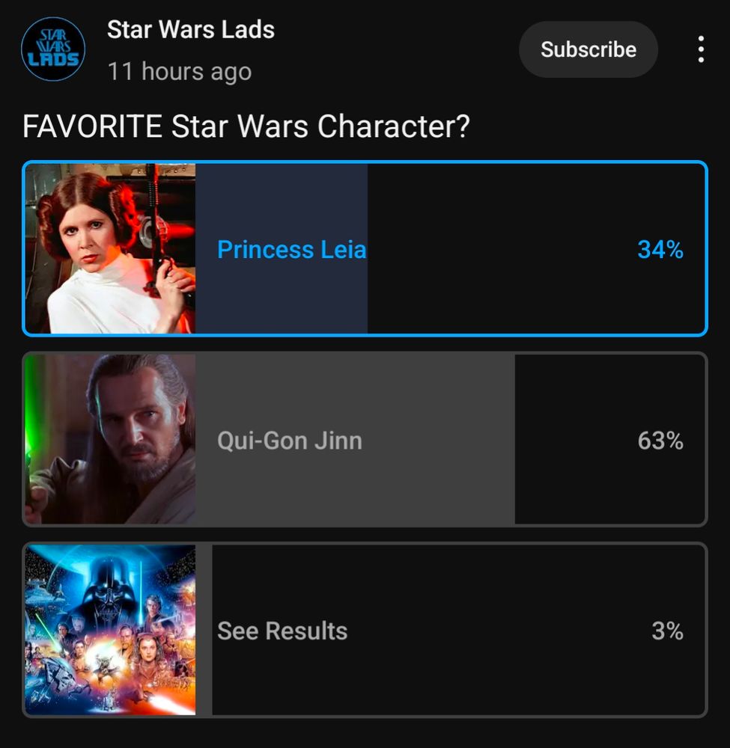Open the Star Wars Lads channel name link

(x=190, y=30)
